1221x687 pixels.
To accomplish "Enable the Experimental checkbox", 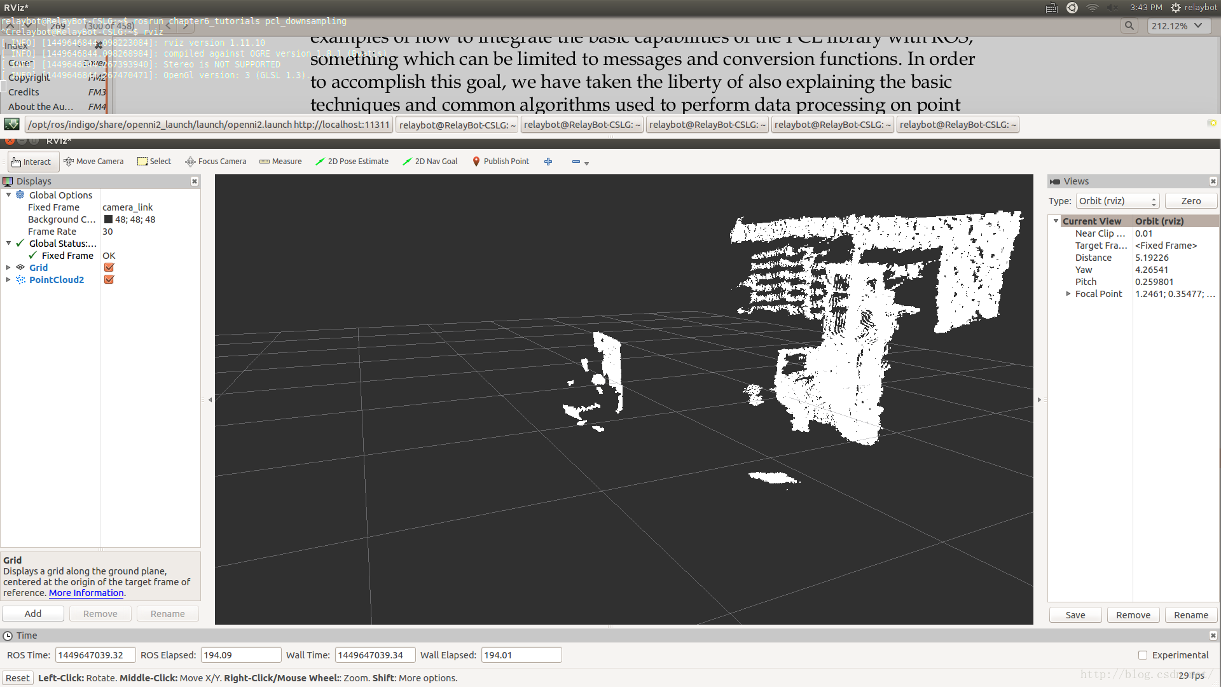I will (1143, 655).
